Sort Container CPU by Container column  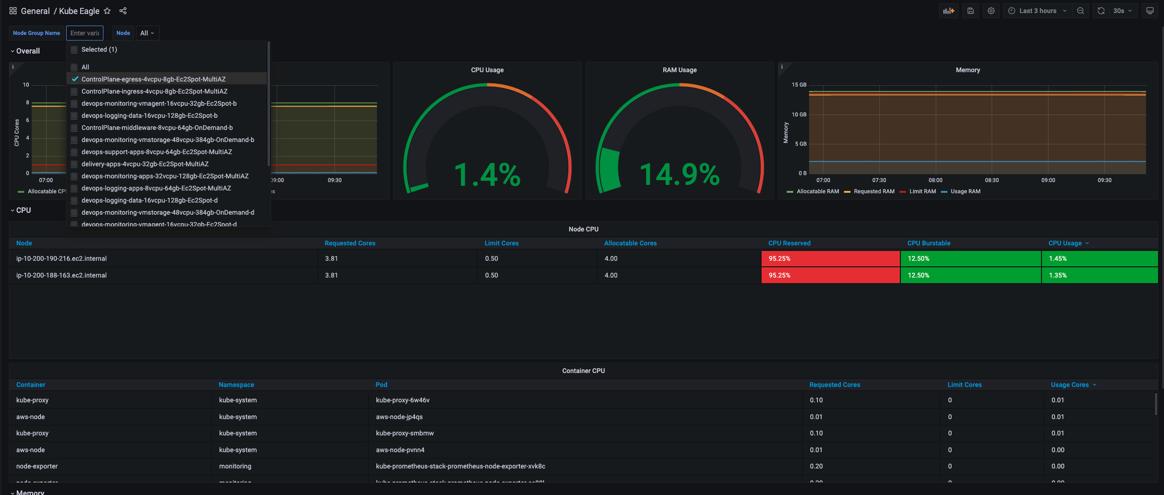(x=31, y=385)
